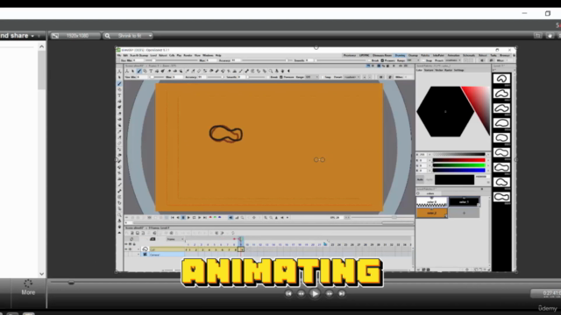561x315 pixels.
Task: Switch to the Animation room tab
Action: 454,55
